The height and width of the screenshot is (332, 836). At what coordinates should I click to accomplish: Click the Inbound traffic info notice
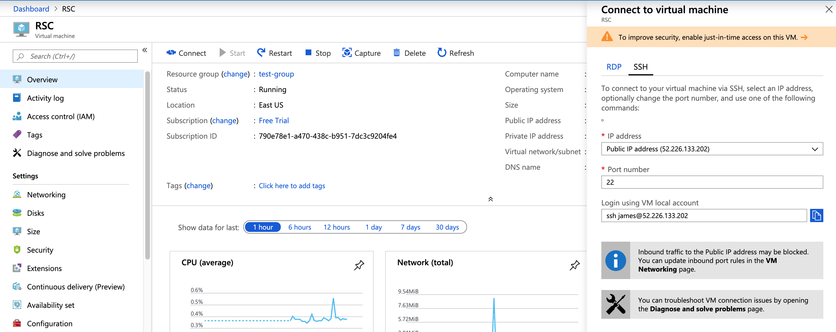pos(712,260)
